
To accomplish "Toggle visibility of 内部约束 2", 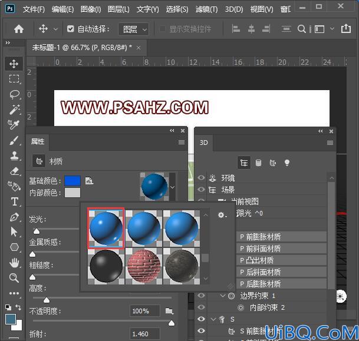I will pyautogui.click(x=201, y=307).
